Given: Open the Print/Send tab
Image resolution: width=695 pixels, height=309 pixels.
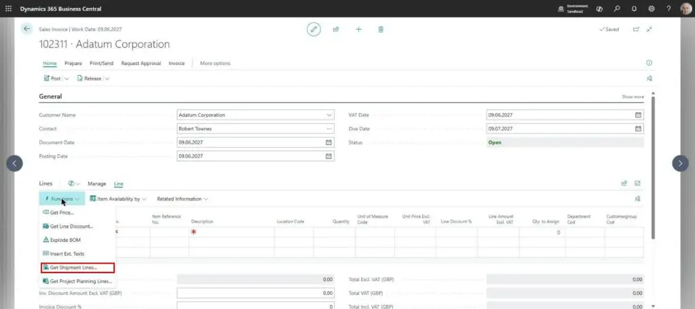Looking at the screenshot, I should tap(102, 63).
